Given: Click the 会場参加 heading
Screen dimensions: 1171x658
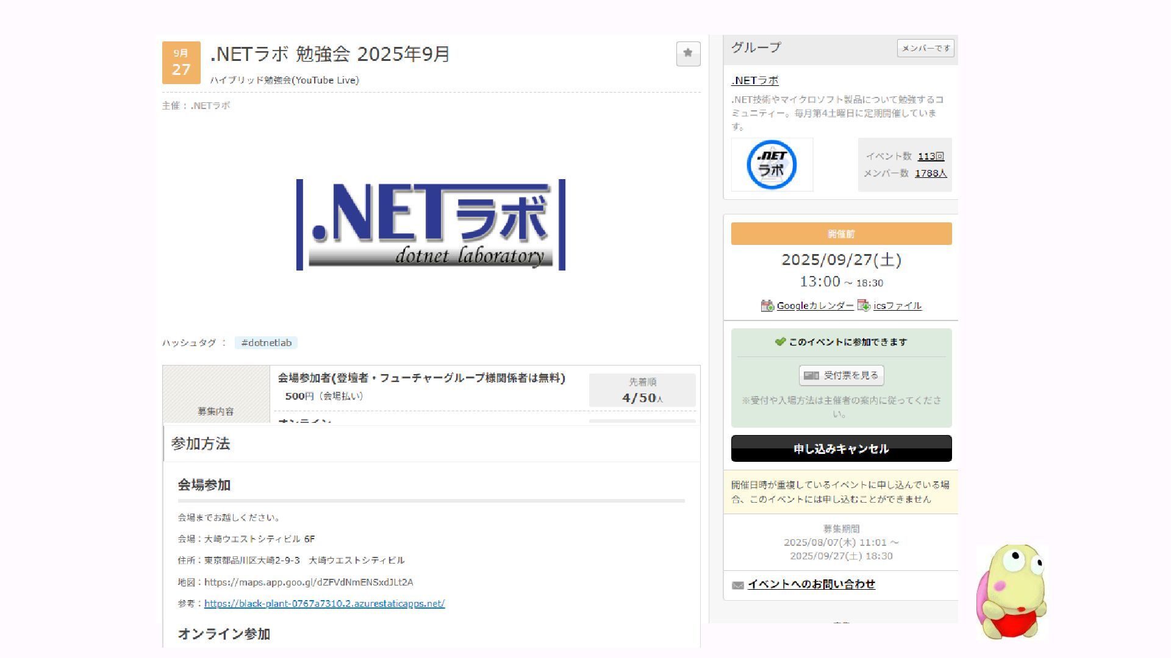Looking at the screenshot, I should tap(204, 485).
